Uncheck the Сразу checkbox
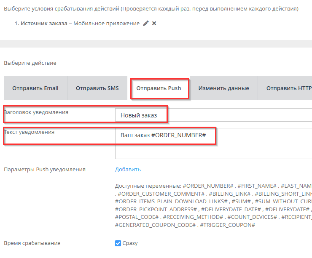Viewport: 312px width, 258px height. click(x=118, y=243)
